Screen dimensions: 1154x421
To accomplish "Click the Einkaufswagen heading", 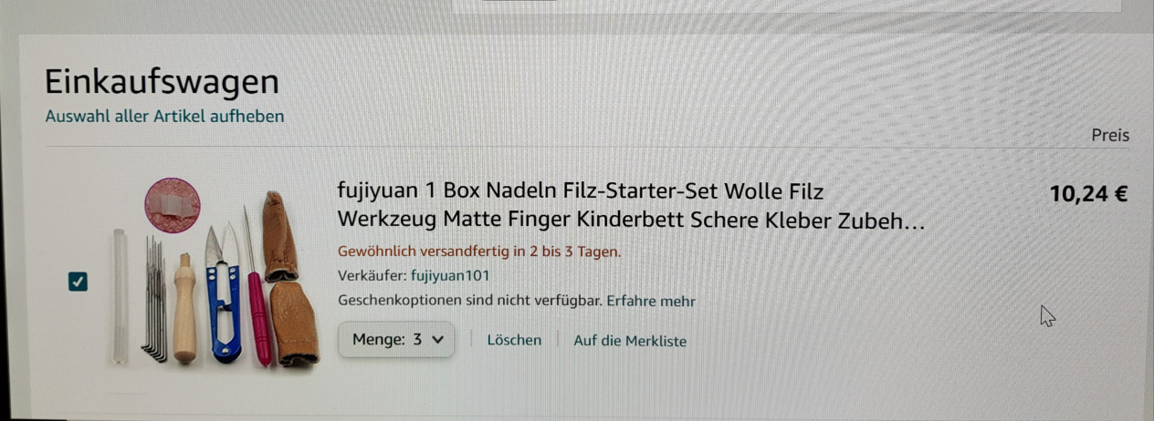I will 162,82.
